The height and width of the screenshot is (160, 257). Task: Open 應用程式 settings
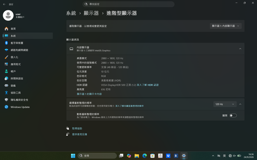[x=28, y=64]
